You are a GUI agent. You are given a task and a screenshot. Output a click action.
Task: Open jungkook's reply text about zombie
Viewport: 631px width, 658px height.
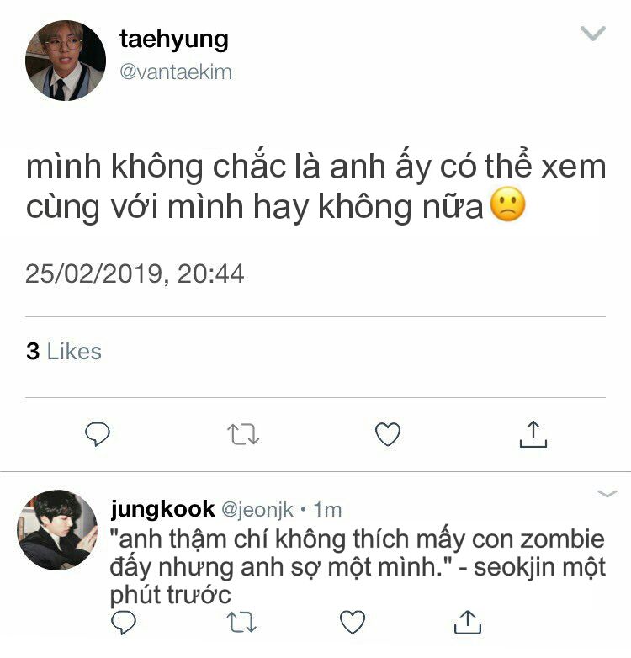(358, 567)
